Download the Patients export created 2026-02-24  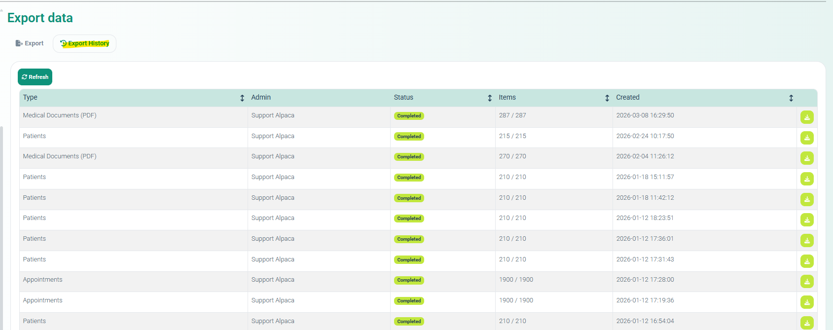coord(807,138)
